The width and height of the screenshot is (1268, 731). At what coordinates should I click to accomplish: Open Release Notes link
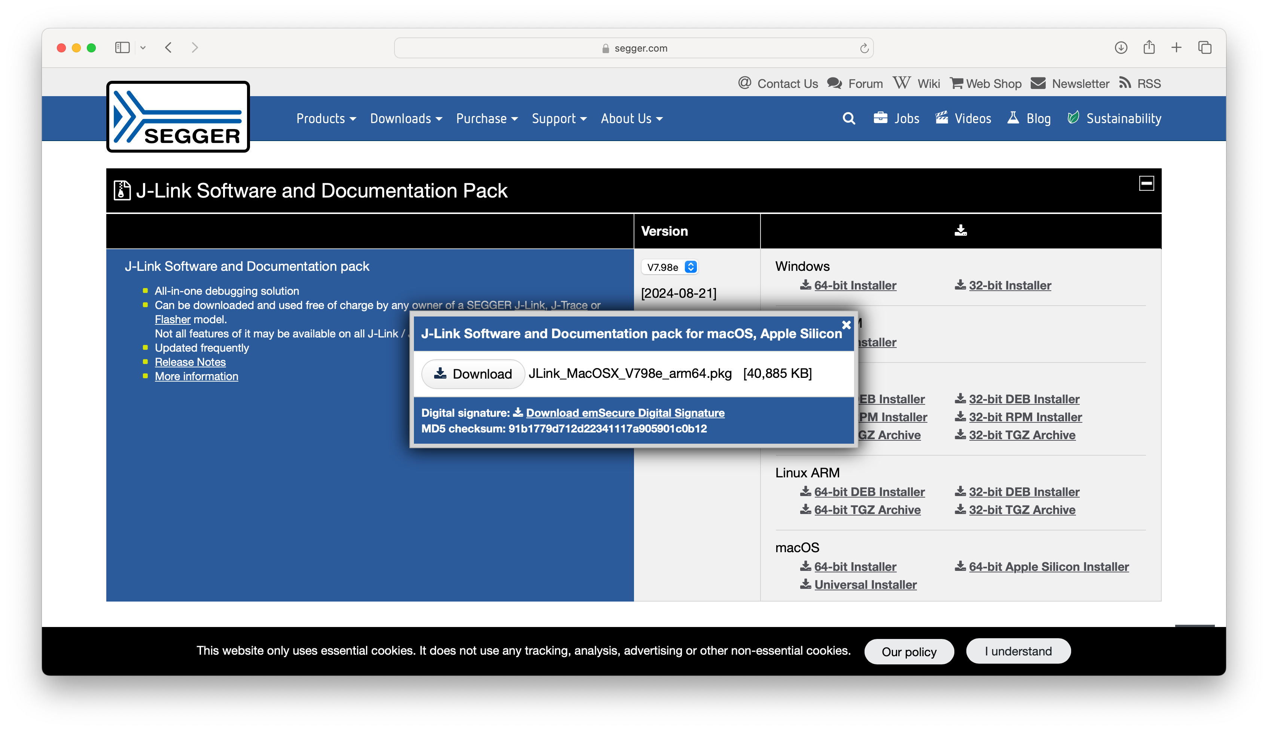tap(190, 362)
